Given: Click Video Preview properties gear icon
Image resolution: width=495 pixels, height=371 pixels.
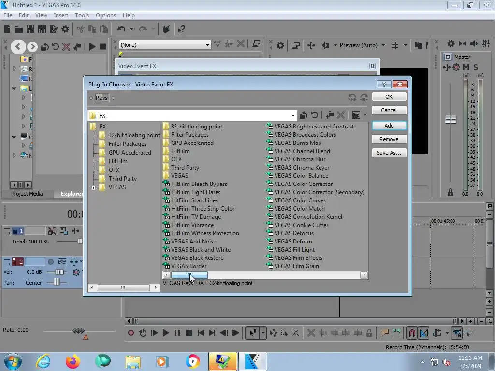Looking at the screenshot, I should (x=280, y=45).
